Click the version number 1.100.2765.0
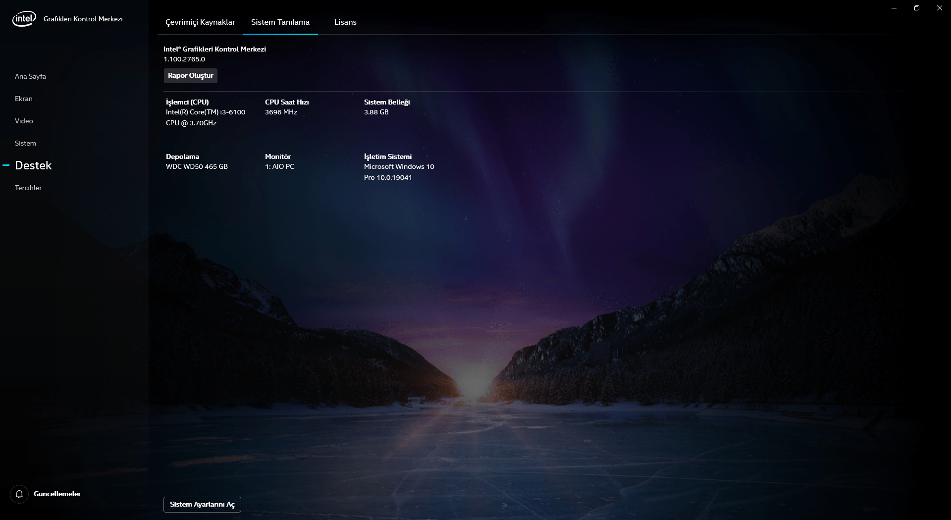The height and width of the screenshot is (520, 951). click(184, 59)
